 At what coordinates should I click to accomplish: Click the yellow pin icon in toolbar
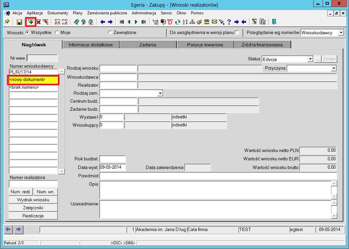[7, 22]
